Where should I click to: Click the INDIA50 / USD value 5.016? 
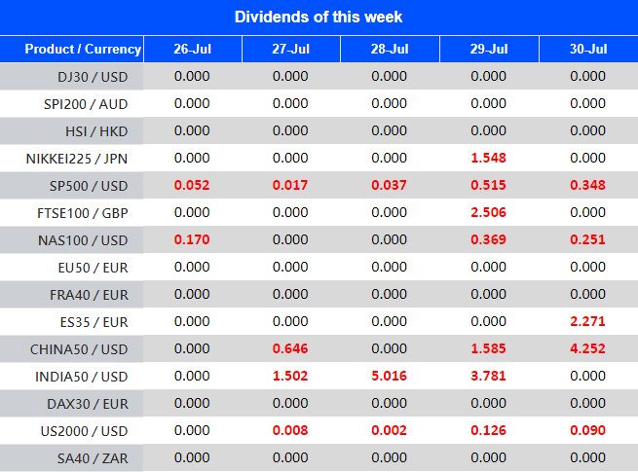(390, 376)
